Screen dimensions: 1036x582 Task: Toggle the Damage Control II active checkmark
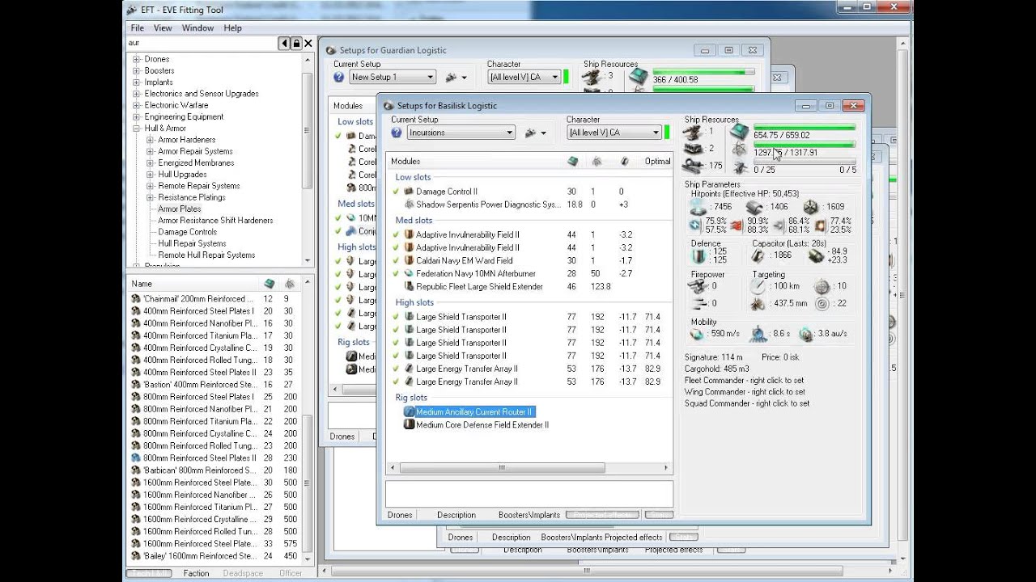[396, 192]
